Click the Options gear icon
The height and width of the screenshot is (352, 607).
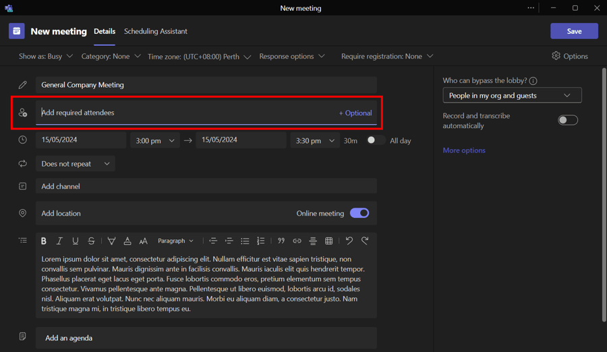(x=556, y=56)
